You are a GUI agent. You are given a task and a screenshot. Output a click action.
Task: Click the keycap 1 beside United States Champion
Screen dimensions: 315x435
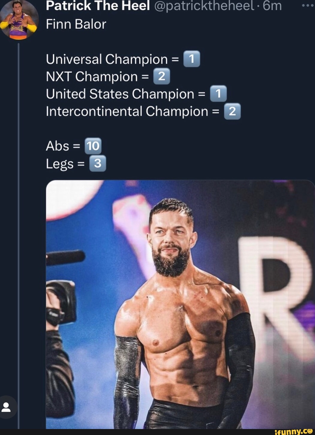(x=218, y=94)
